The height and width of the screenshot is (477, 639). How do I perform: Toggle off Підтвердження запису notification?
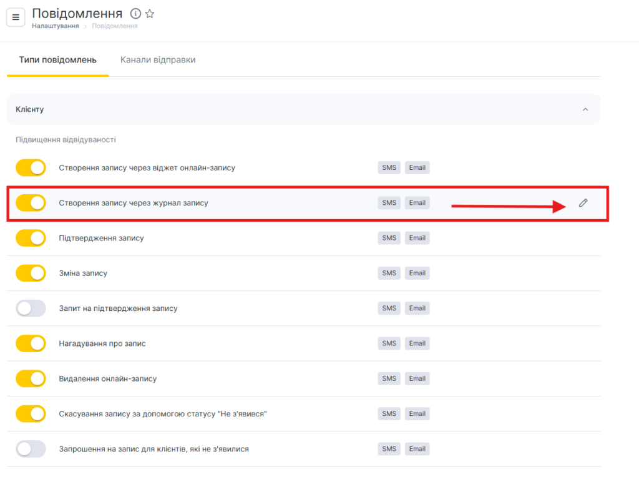pos(31,238)
